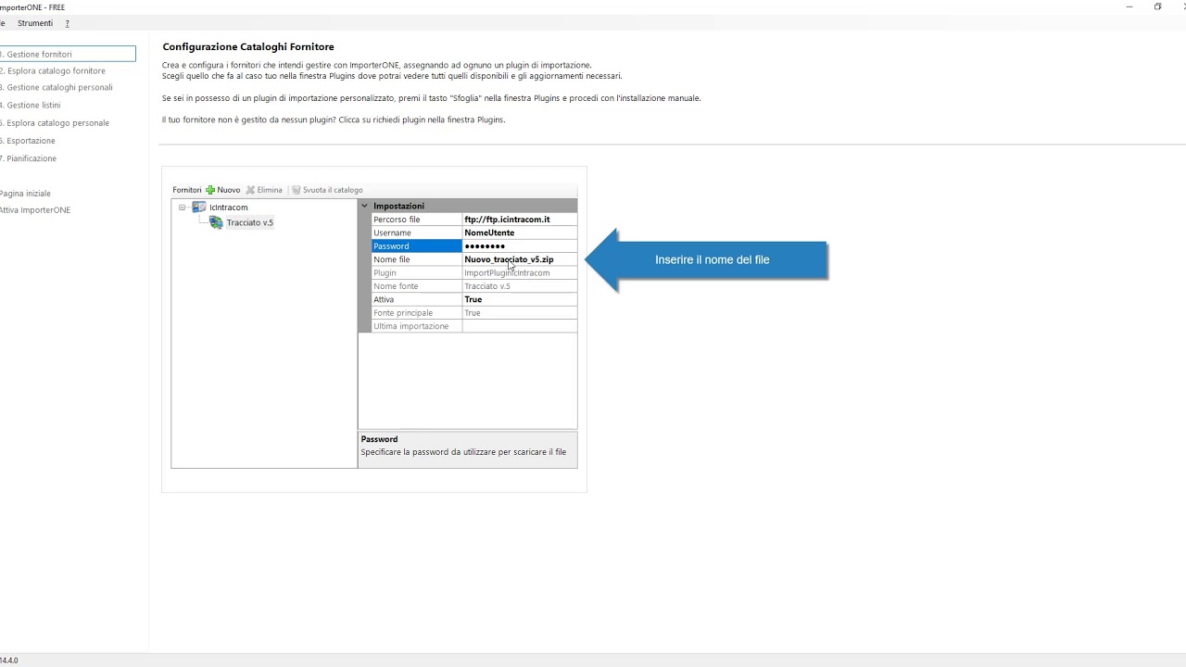Select the Ultima importazione label
The width and height of the screenshot is (1186, 667).
(416, 326)
